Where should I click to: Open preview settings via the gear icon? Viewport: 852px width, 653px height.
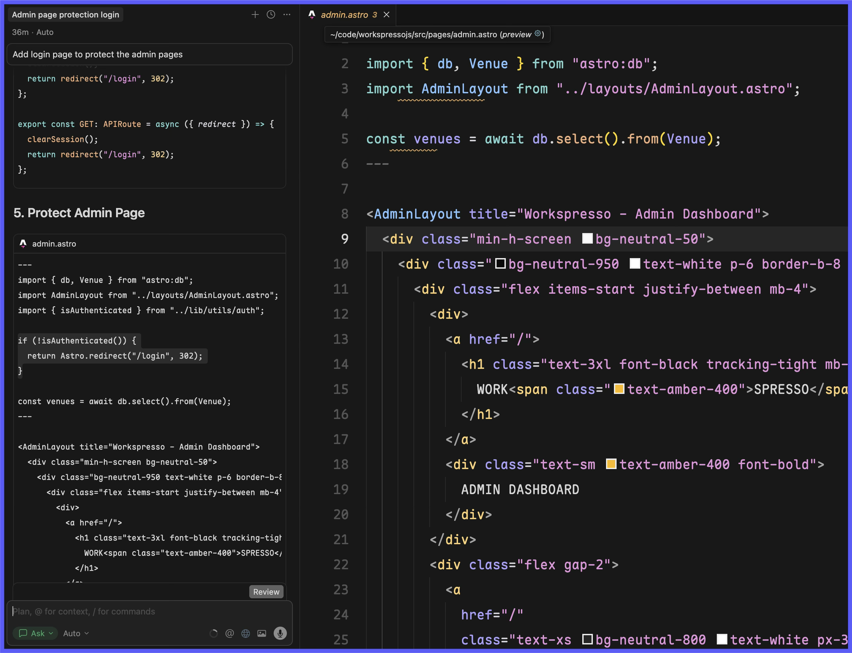tap(538, 34)
